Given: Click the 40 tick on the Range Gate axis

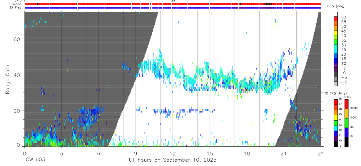Looking at the screenshot, I should click(x=17, y=75).
